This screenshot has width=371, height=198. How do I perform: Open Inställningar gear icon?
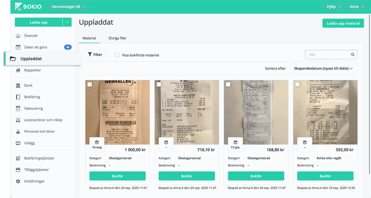[x=18, y=181]
